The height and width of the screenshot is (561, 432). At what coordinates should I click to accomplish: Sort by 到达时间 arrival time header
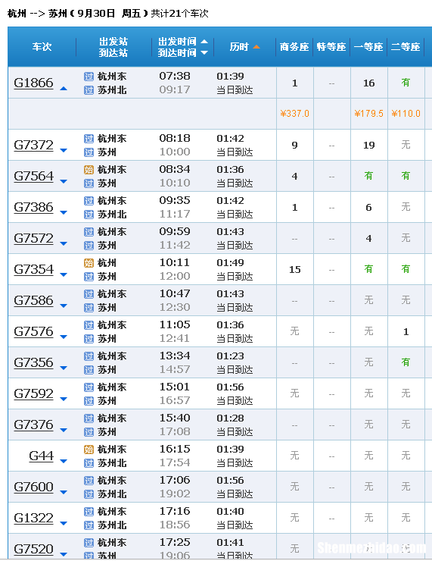coord(183,52)
